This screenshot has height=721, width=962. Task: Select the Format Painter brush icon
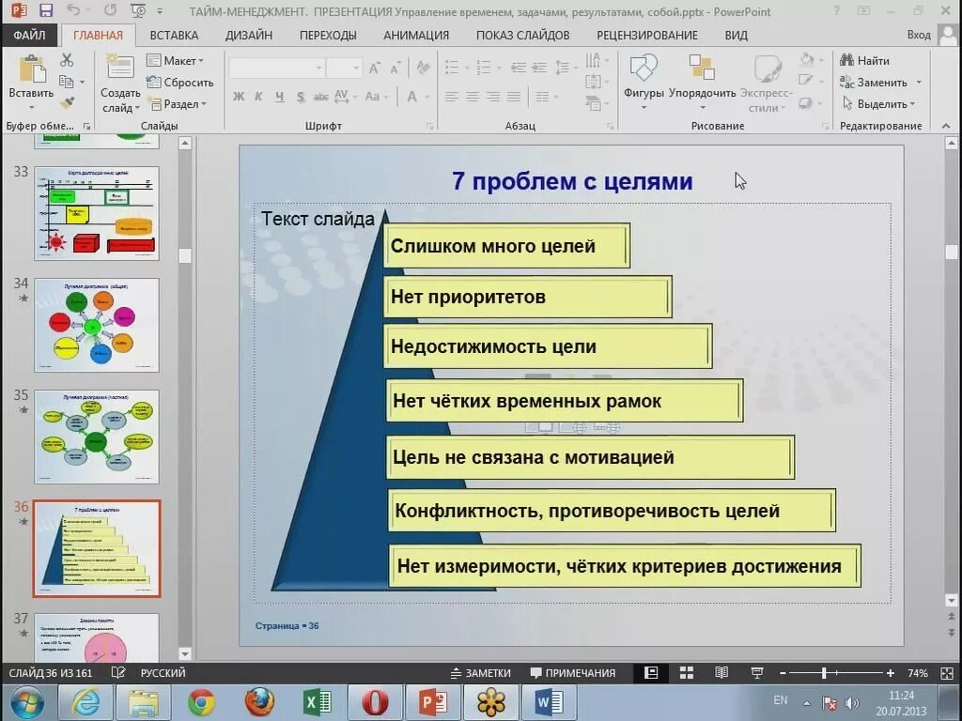[67, 103]
